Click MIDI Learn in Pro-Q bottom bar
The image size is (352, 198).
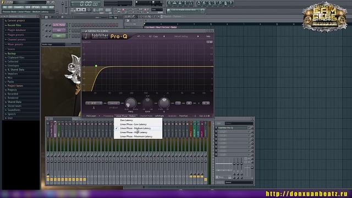[x=91, y=116]
